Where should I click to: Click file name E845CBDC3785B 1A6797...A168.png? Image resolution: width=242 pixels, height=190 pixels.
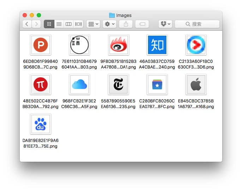pos(196,103)
